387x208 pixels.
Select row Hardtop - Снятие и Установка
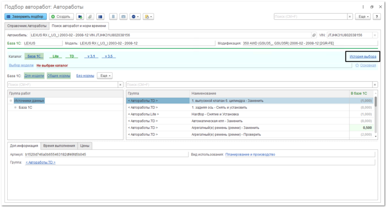click(x=250, y=114)
